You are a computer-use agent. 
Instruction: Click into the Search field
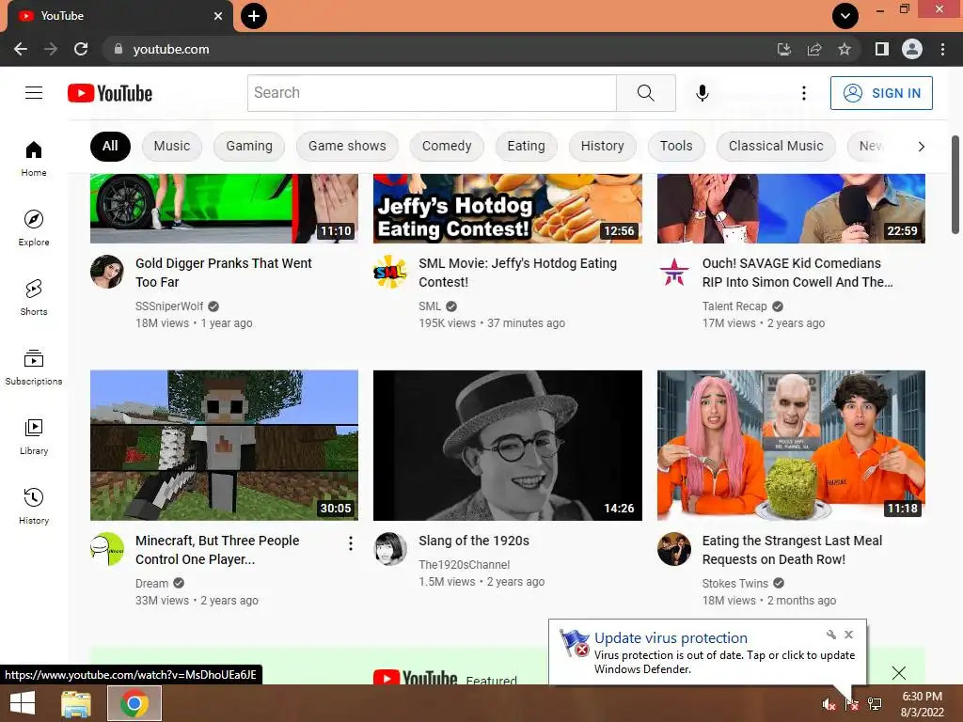tap(432, 93)
